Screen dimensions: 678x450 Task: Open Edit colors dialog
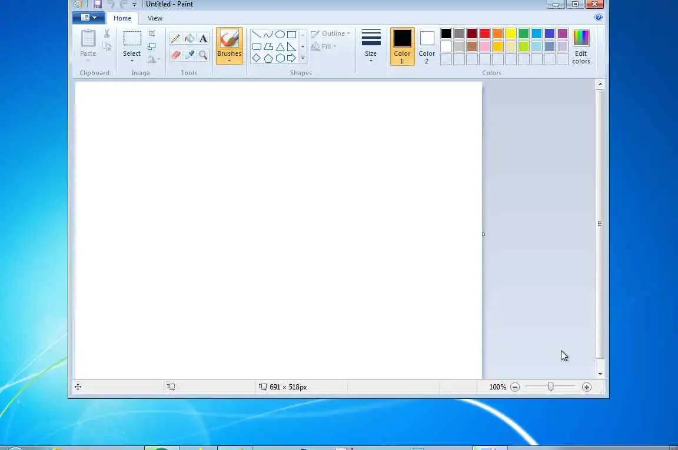[581, 46]
